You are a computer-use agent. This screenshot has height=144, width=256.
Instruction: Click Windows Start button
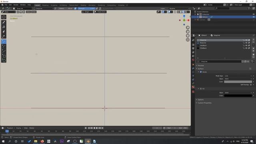pyautogui.click(x=3, y=141)
